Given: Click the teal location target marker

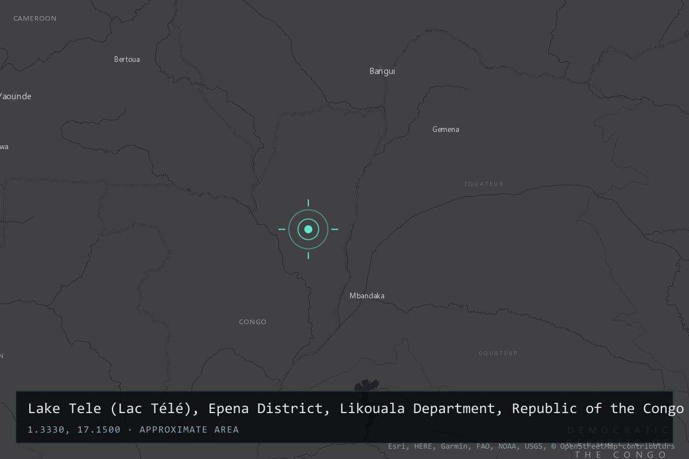Looking at the screenshot, I should pyautogui.click(x=308, y=229).
